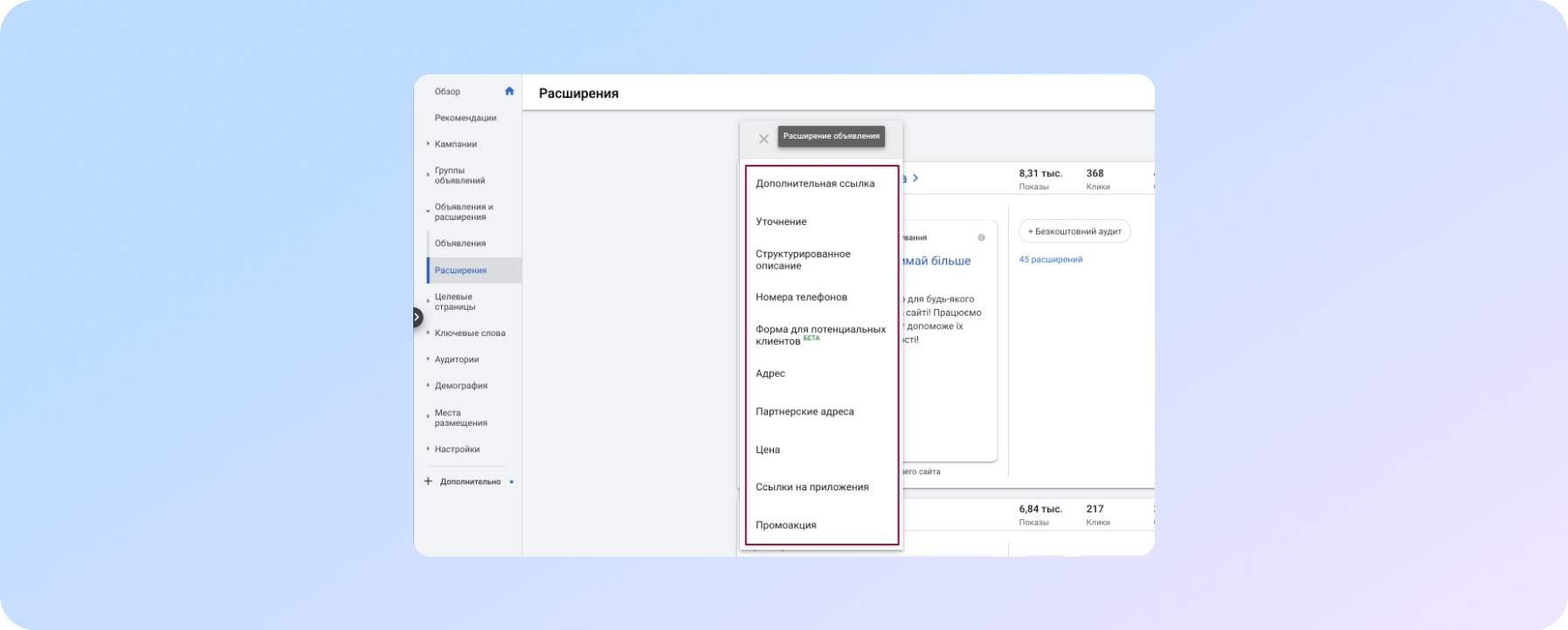Select the Расширения sidebar item
Screen dimensions: 1568x630
(x=474, y=270)
